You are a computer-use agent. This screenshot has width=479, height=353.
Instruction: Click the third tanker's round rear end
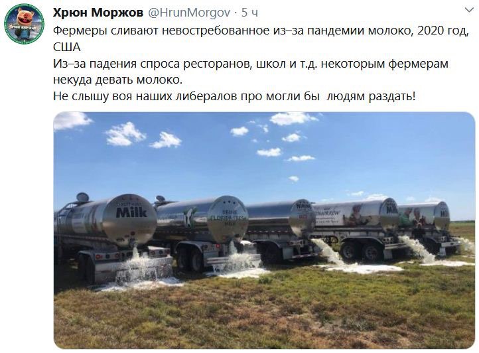(x=302, y=218)
